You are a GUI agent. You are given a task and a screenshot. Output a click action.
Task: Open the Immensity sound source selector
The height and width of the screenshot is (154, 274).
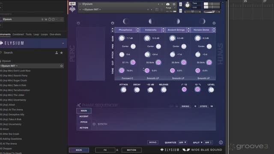(x=151, y=30)
